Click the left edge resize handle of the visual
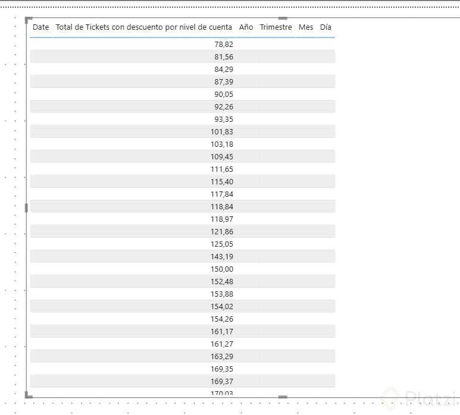Screen dimensions: 460x415 pyautogui.click(x=26, y=207)
